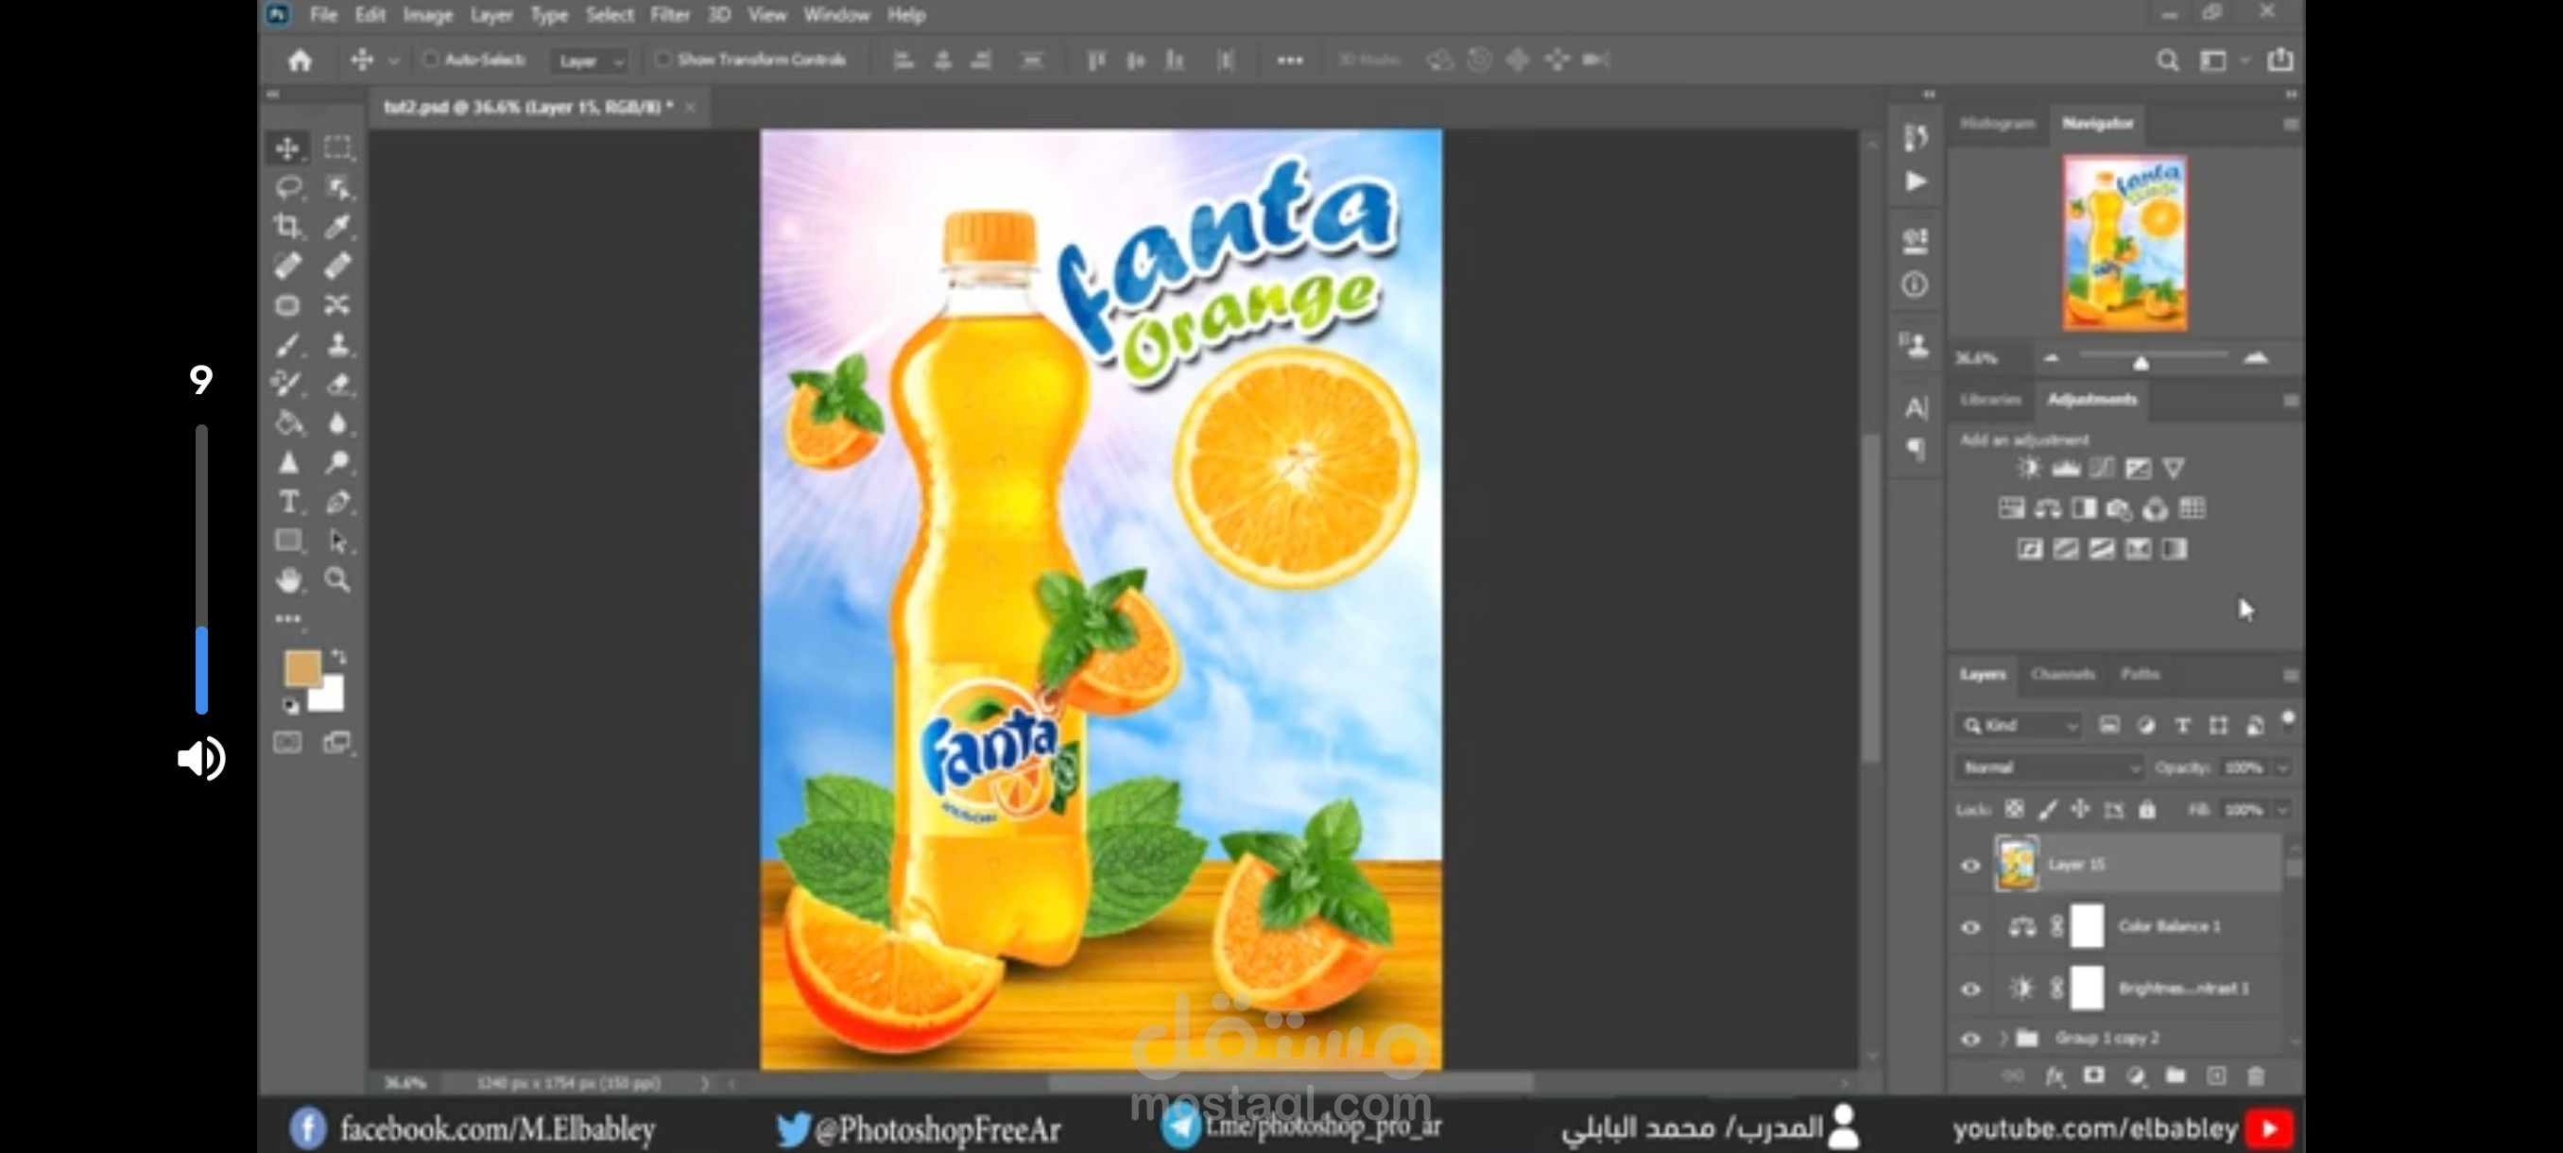Add a layer mask to Layer 15

coord(2094,1076)
